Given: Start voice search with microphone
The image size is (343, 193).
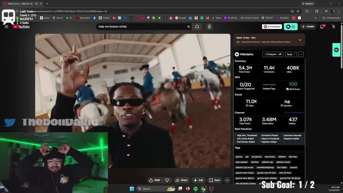Looking at the screenshot, I should (209, 27).
